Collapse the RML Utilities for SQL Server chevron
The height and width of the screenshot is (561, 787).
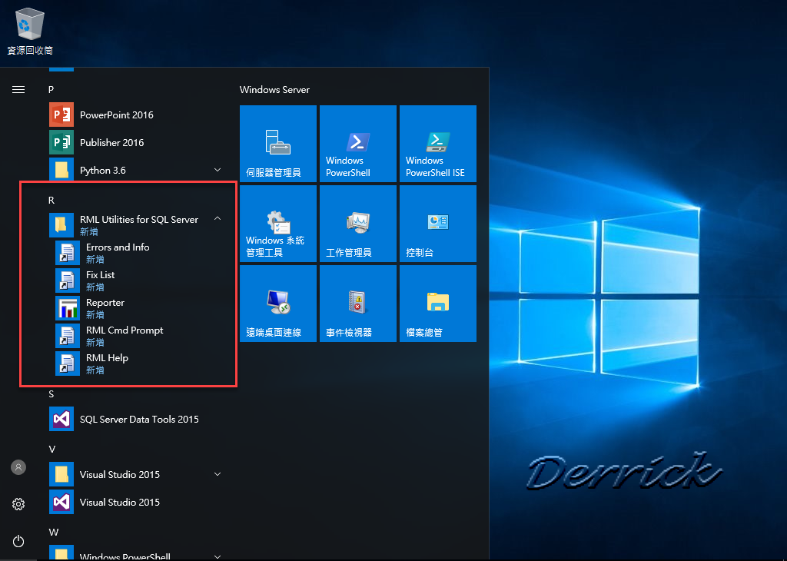[218, 218]
